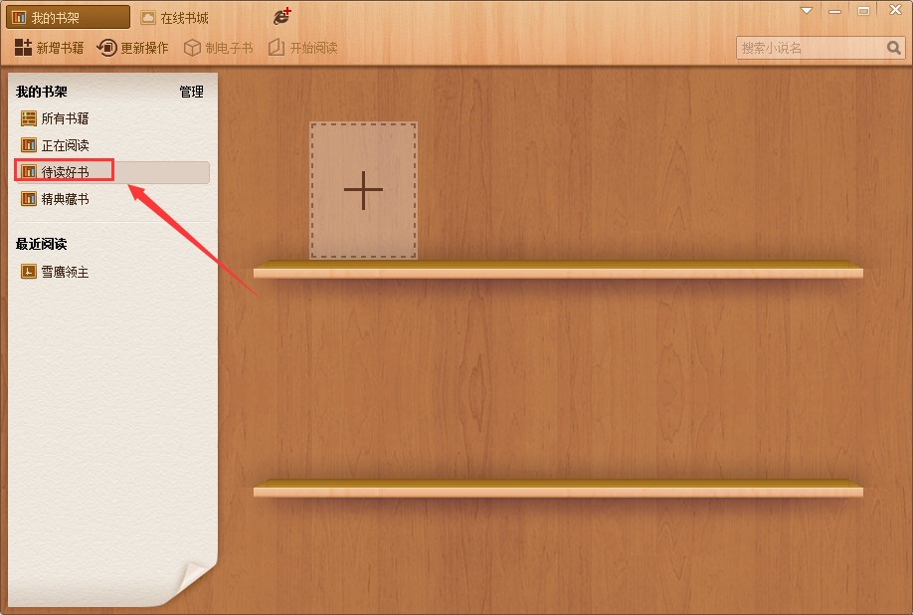Maximize the reader window
913x615 pixels.
(863, 11)
